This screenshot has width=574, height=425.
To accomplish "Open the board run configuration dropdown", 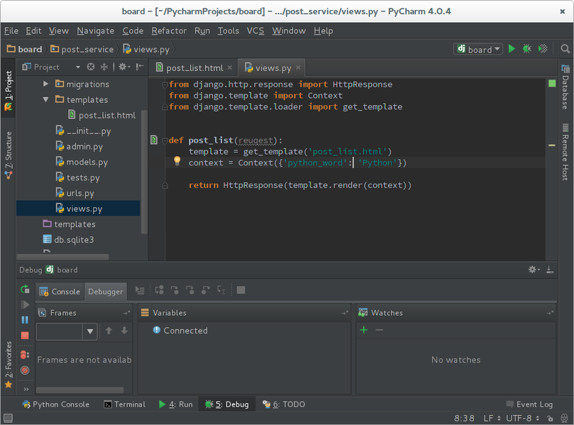I will coord(478,49).
